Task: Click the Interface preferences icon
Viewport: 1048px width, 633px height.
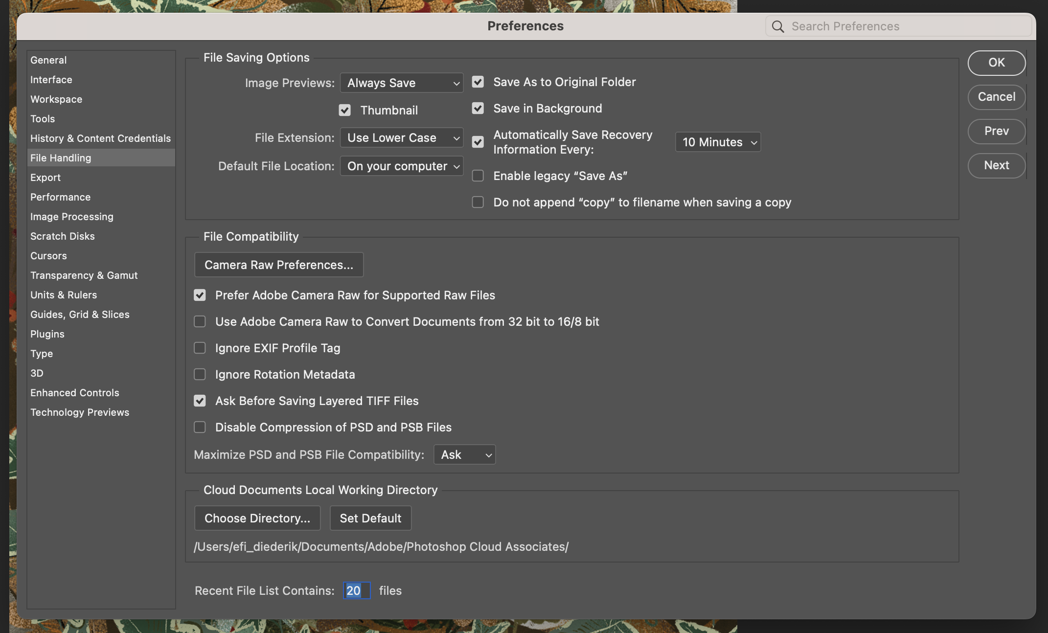Action: pos(51,79)
